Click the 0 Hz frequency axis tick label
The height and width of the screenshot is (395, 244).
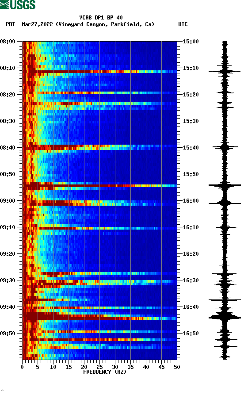[22, 367]
